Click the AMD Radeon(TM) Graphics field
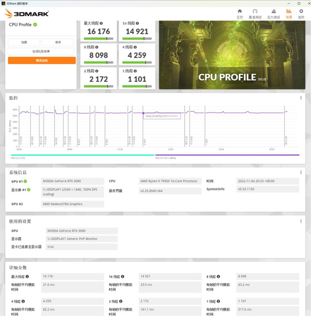The image size is (311, 316). point(72,204)
